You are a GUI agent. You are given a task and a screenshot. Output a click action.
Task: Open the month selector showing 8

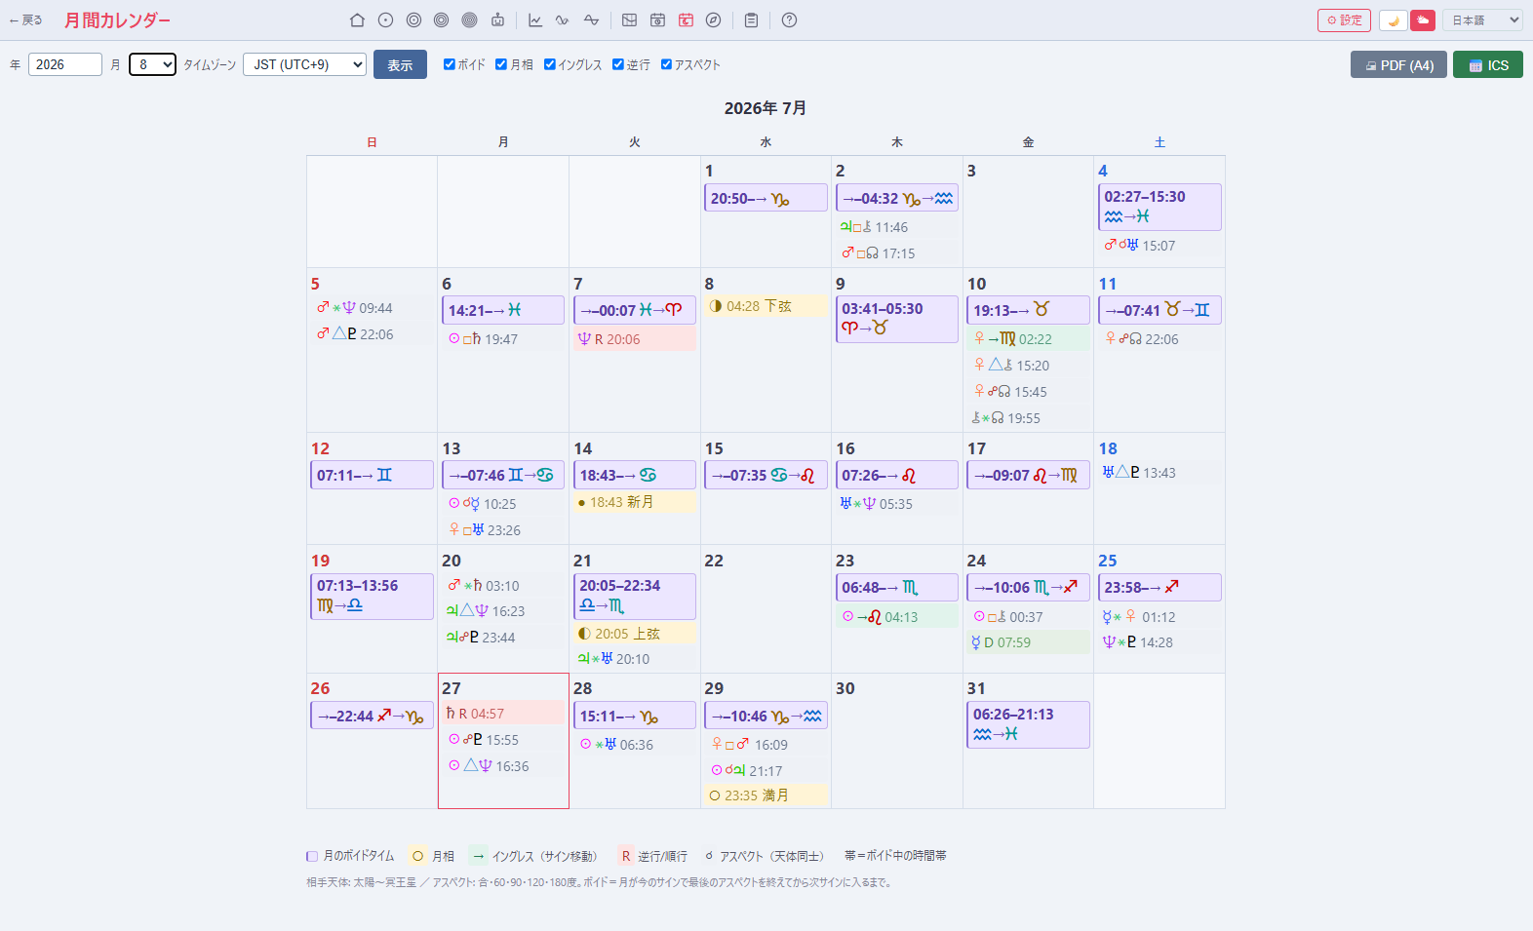[152, 64]
